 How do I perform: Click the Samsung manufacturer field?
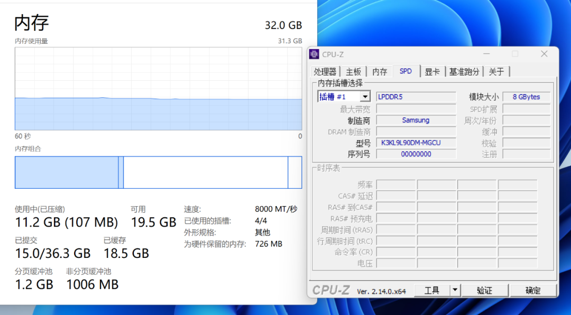[x=416, y=120]
